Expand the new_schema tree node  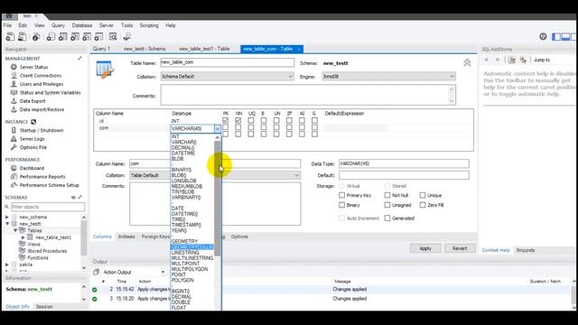coord(7,217)
